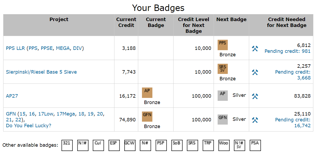
Task: Click the crossed pickaxes icon on PPS LLR row
Action: click(255, 48)
